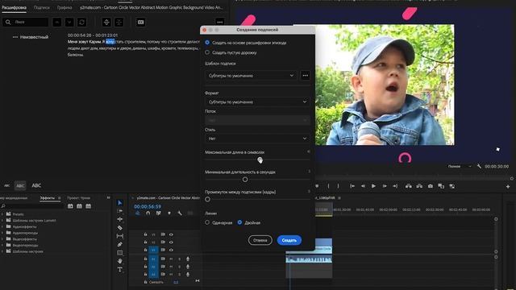This screenshot has height=290, width=516.
Task: Go to next search result arrow
Action: [x=69, y=22]
